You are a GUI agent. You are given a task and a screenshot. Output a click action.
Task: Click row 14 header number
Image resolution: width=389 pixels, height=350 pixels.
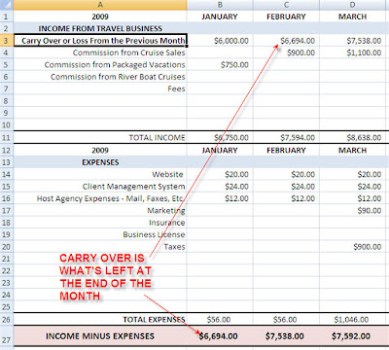point(7,174)
